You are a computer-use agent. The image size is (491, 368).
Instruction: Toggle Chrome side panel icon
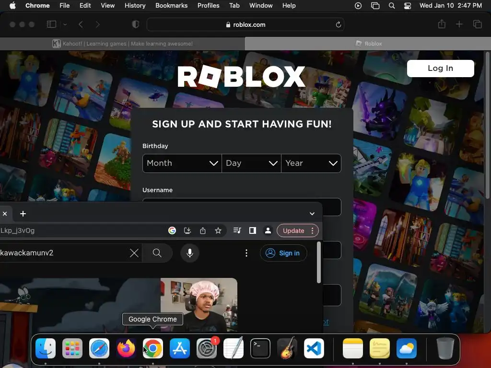pos(252,230)
